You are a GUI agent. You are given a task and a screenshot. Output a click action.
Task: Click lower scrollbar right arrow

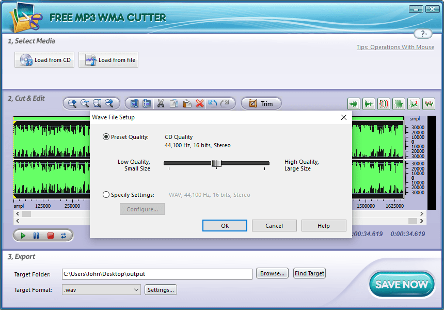tap(422, 221)
